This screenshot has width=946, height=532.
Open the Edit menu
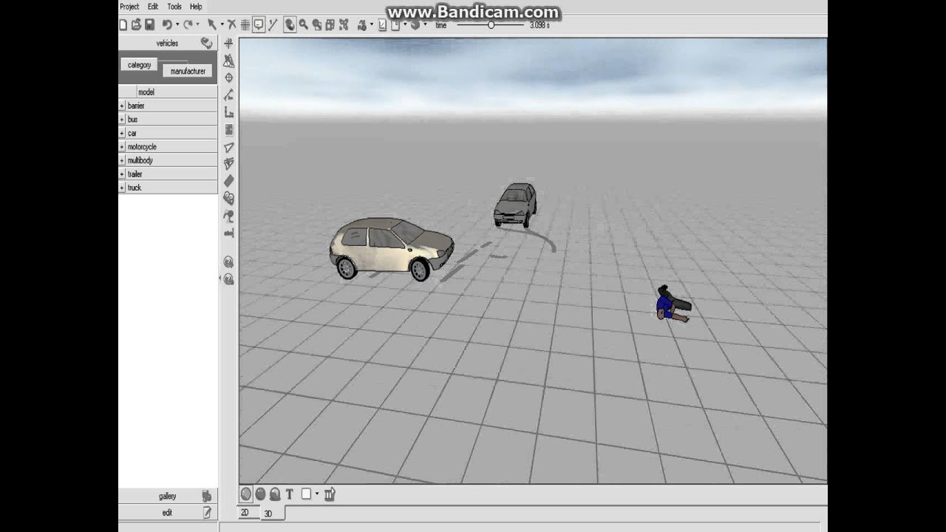pyautogui.click(x=152, y=7)
